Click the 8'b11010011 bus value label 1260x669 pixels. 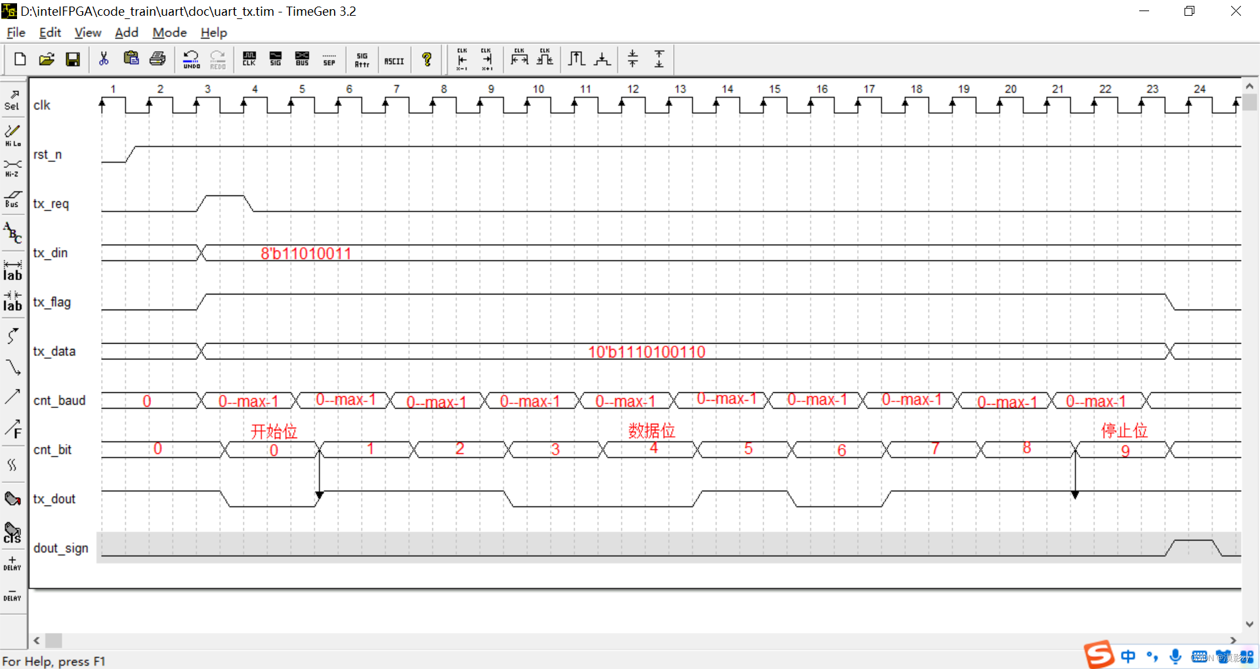pyautogui.click(x=306, y=253)
